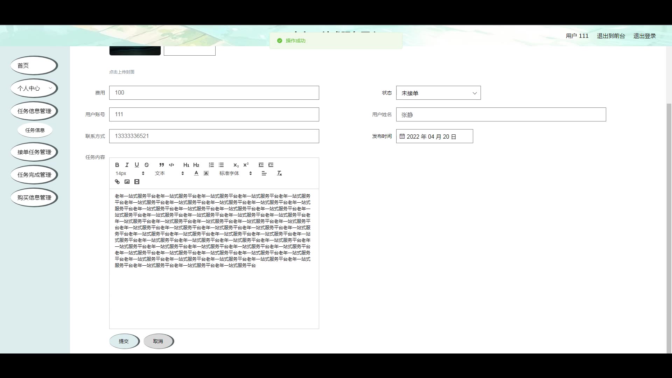Apply italic style in the editor
Screen dimensions: 672x378
coord(127,165)
